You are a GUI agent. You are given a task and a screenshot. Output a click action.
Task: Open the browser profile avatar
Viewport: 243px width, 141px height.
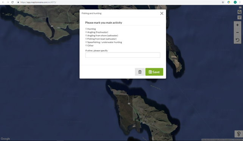235,2
